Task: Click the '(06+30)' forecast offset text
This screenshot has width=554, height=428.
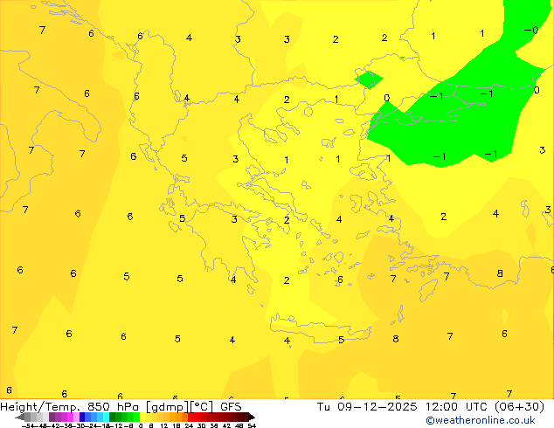Action: click(519, 407)
